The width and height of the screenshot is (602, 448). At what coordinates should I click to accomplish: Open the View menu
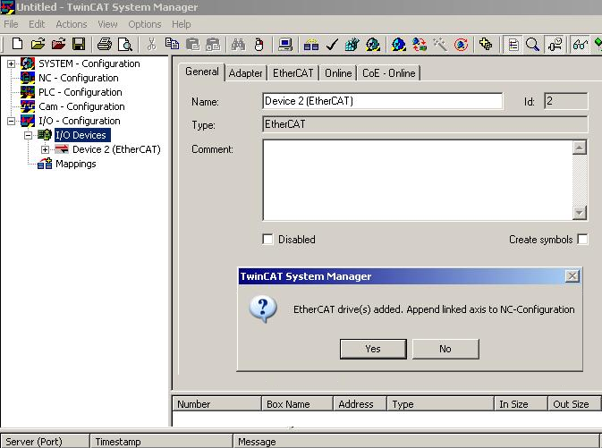(107, 24)
